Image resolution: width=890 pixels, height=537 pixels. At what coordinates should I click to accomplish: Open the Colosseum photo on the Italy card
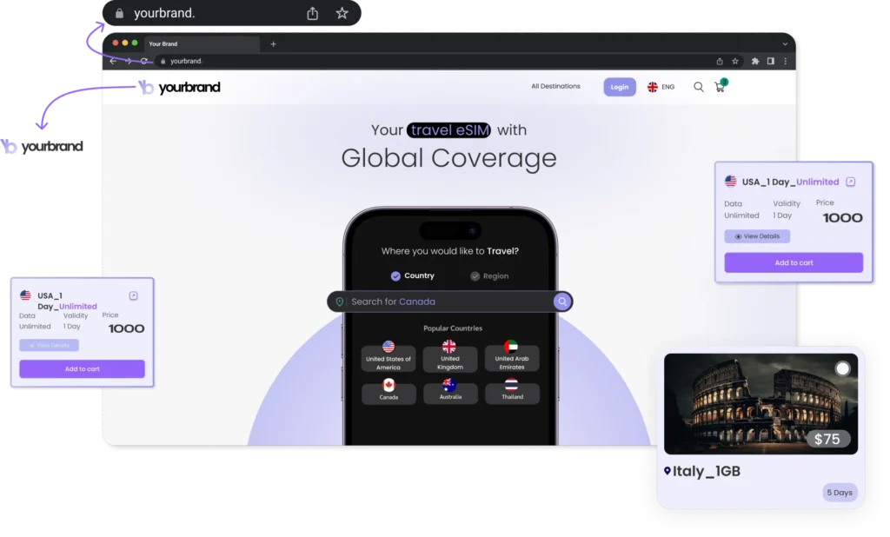(760, 403)
